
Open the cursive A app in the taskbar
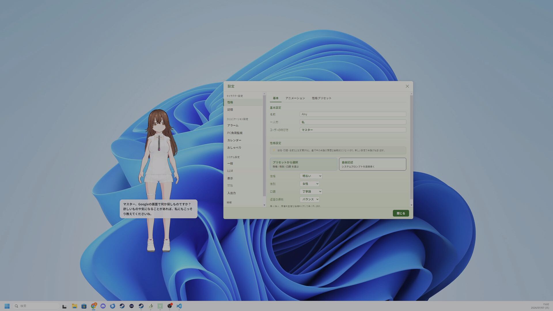coord(151,306)
